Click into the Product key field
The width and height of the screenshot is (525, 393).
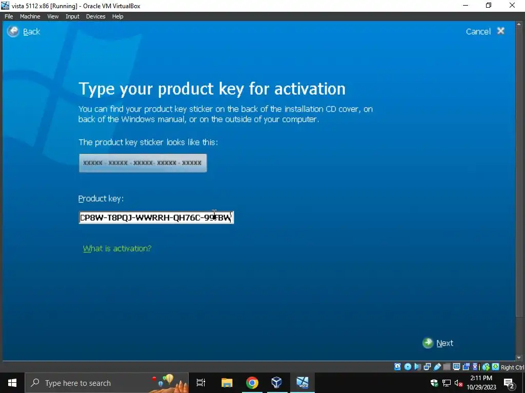click(156, 217)
